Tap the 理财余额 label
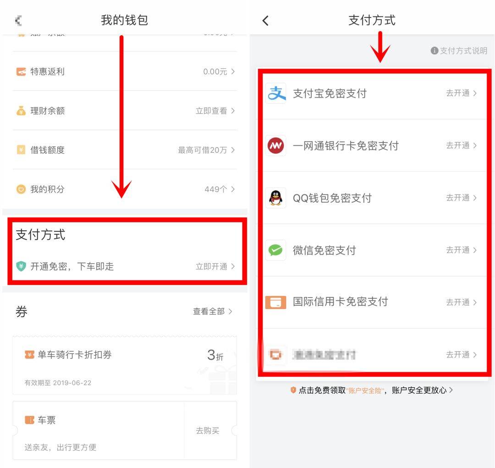This screenshot has width=495, height=468. point(47,111)
